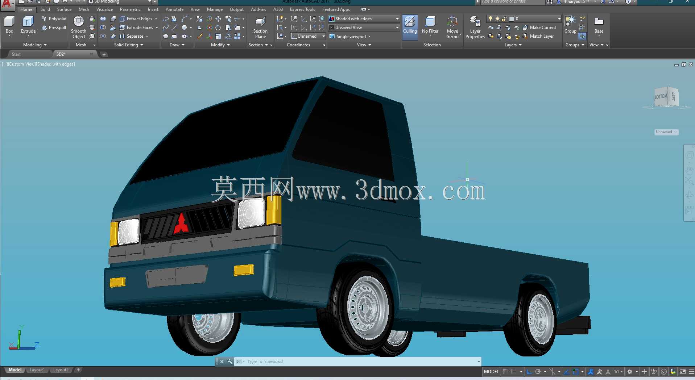Click the Custom View viewport label
Screen dimensions: 695x380
click(22, 64)
